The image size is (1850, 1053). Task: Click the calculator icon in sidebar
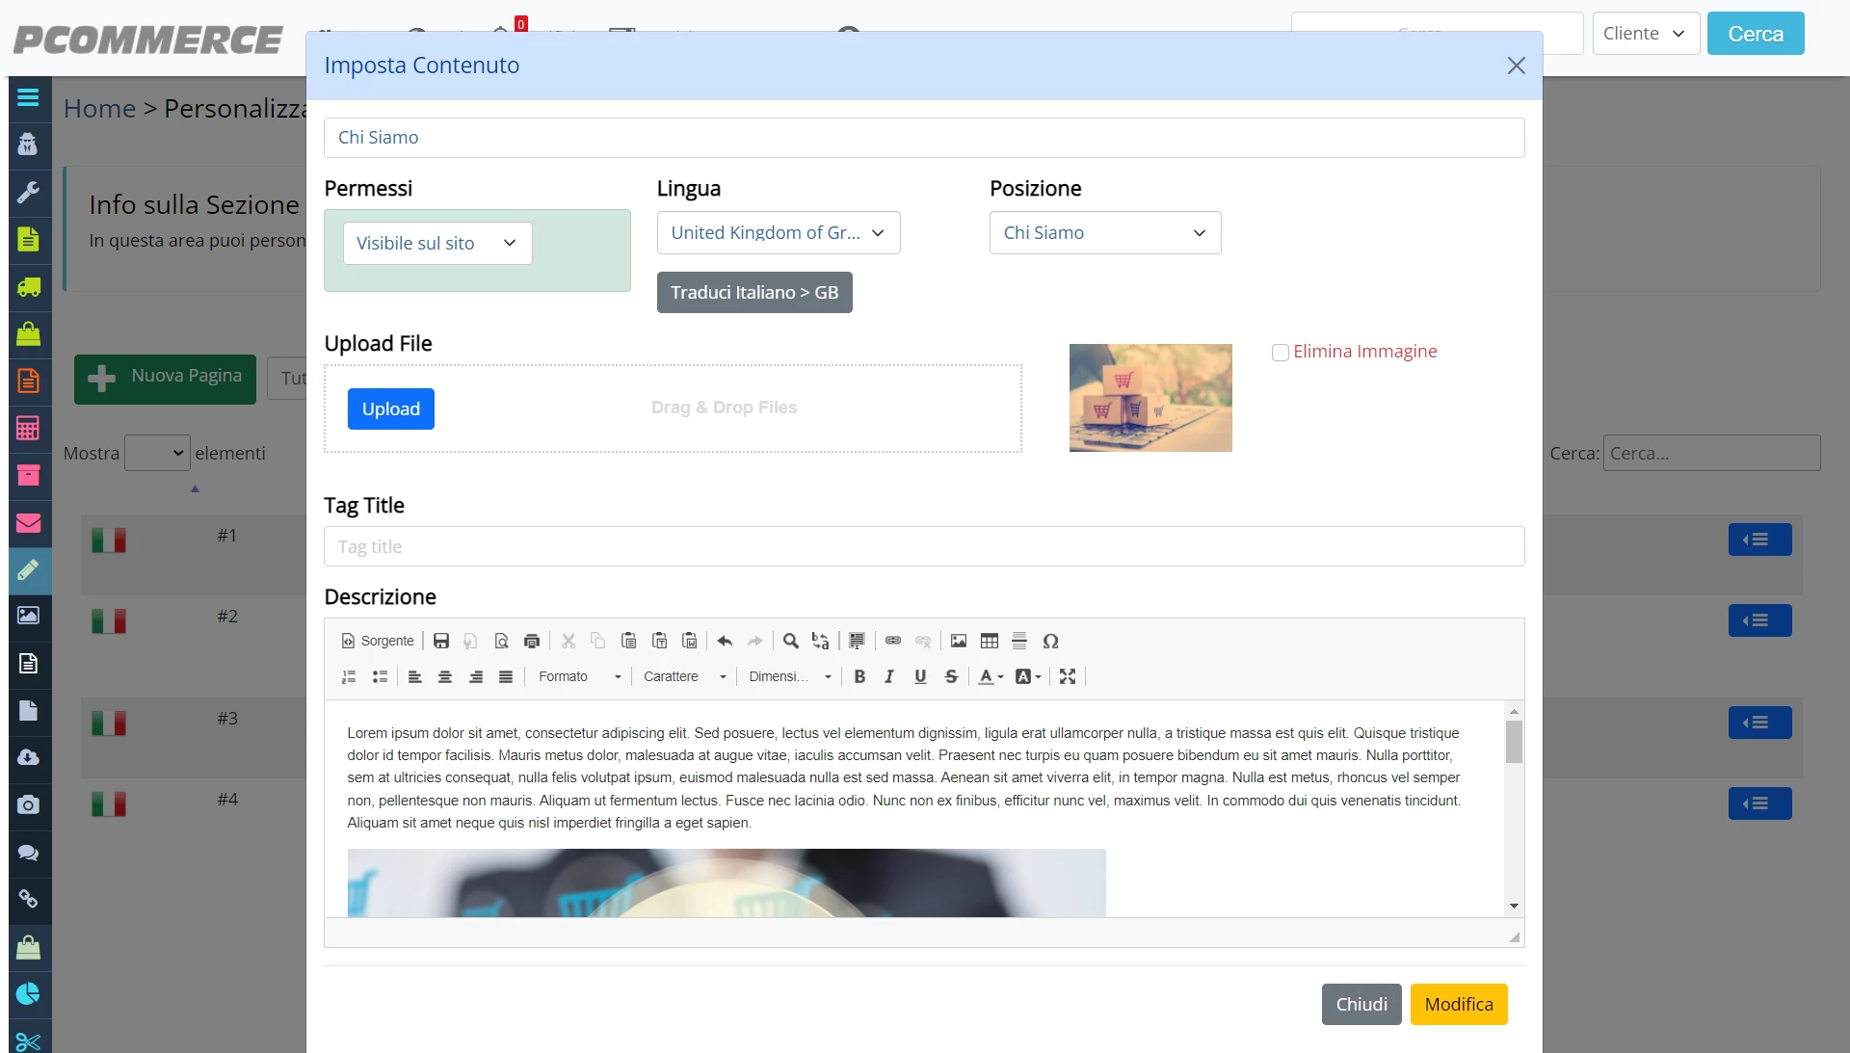[x=28, y=428]
